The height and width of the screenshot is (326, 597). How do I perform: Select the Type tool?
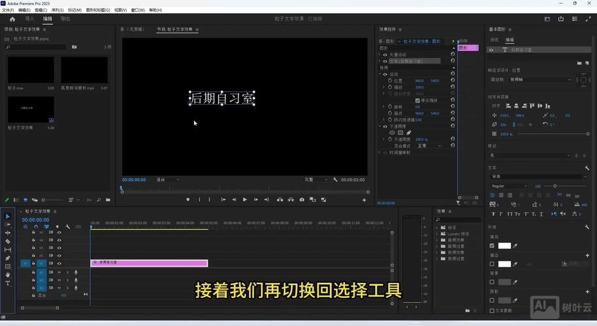8,284
